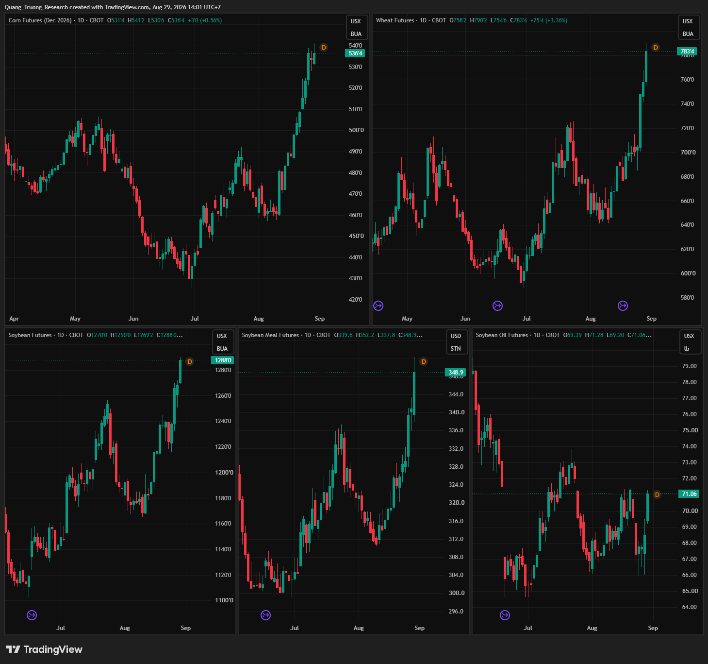
Task: Click the USX BUA unit box on Corn chart
Action: click(x=356, y=28)
